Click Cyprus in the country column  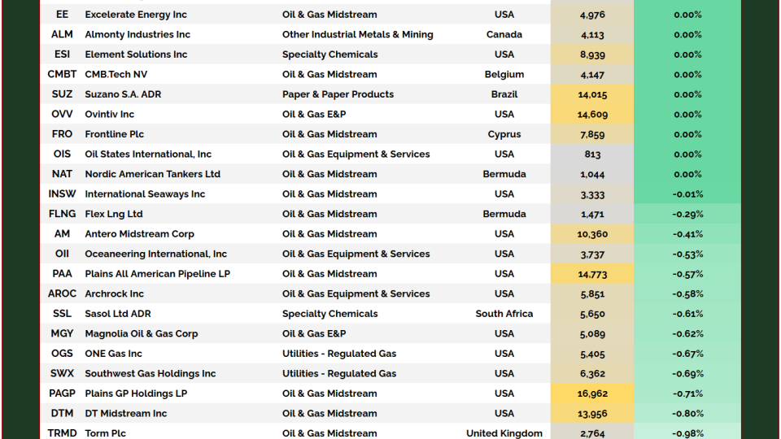(x=504, y=134)
